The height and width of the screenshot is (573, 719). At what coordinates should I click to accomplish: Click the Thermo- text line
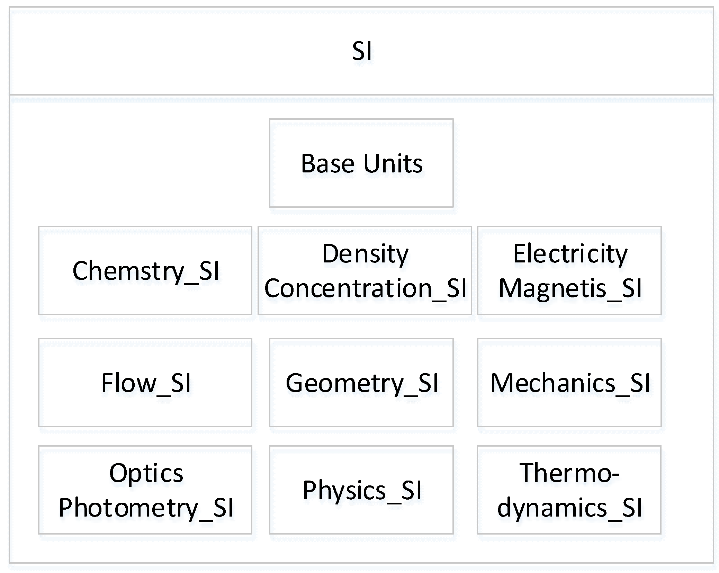[569, 473]
